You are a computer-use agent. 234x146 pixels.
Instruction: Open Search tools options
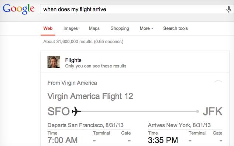pyautogui.click(x=176, y=28)
